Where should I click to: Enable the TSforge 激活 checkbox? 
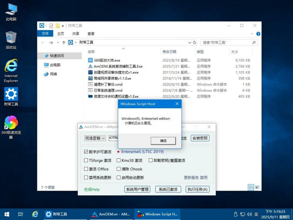pyautogui.click(x=86, y=160)
